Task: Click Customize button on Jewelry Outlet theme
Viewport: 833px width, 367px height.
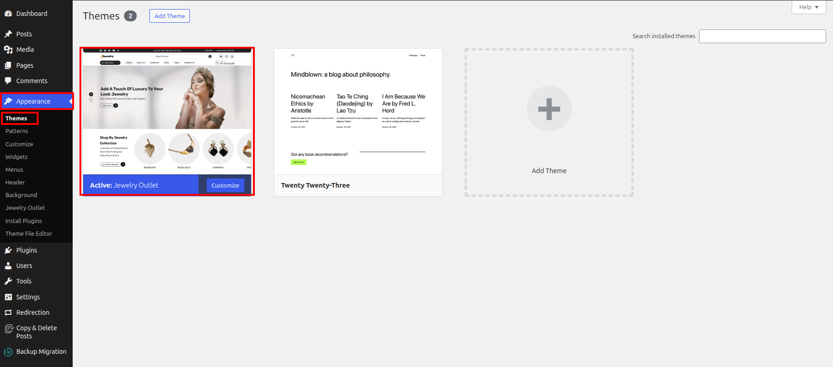Action: 225,185
